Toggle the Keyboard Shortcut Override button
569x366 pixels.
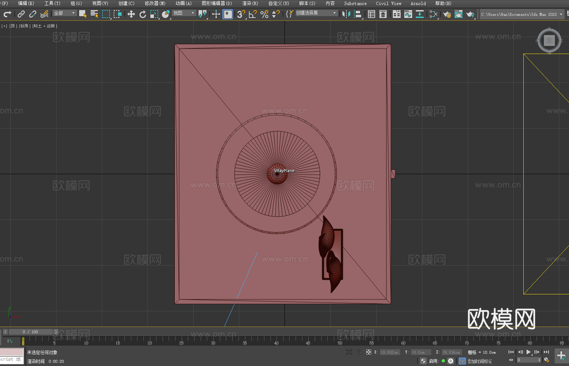point(228,14)
